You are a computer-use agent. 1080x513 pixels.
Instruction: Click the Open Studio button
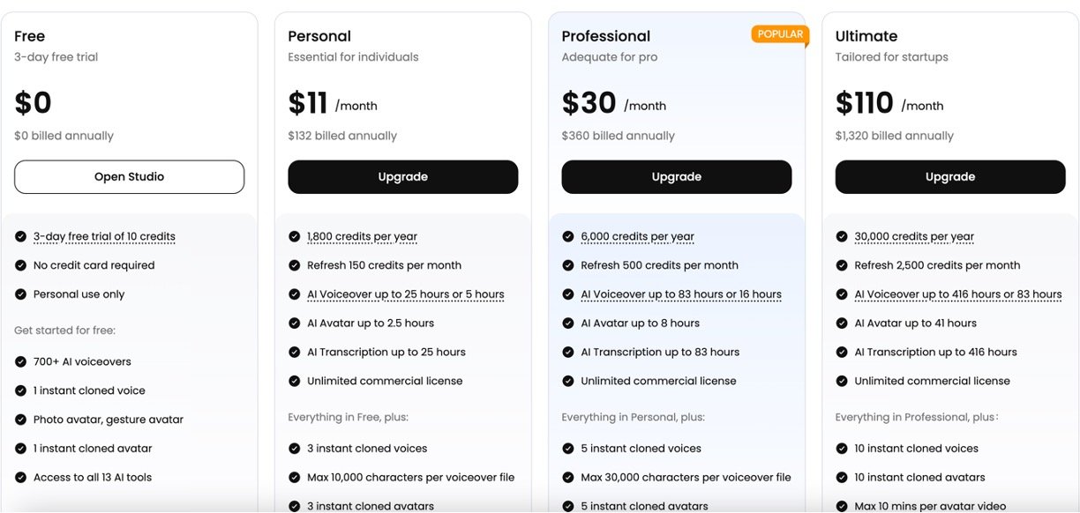point(129,177)
